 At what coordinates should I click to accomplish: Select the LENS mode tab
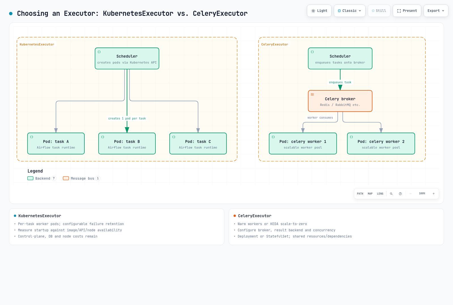pos(380,194)
